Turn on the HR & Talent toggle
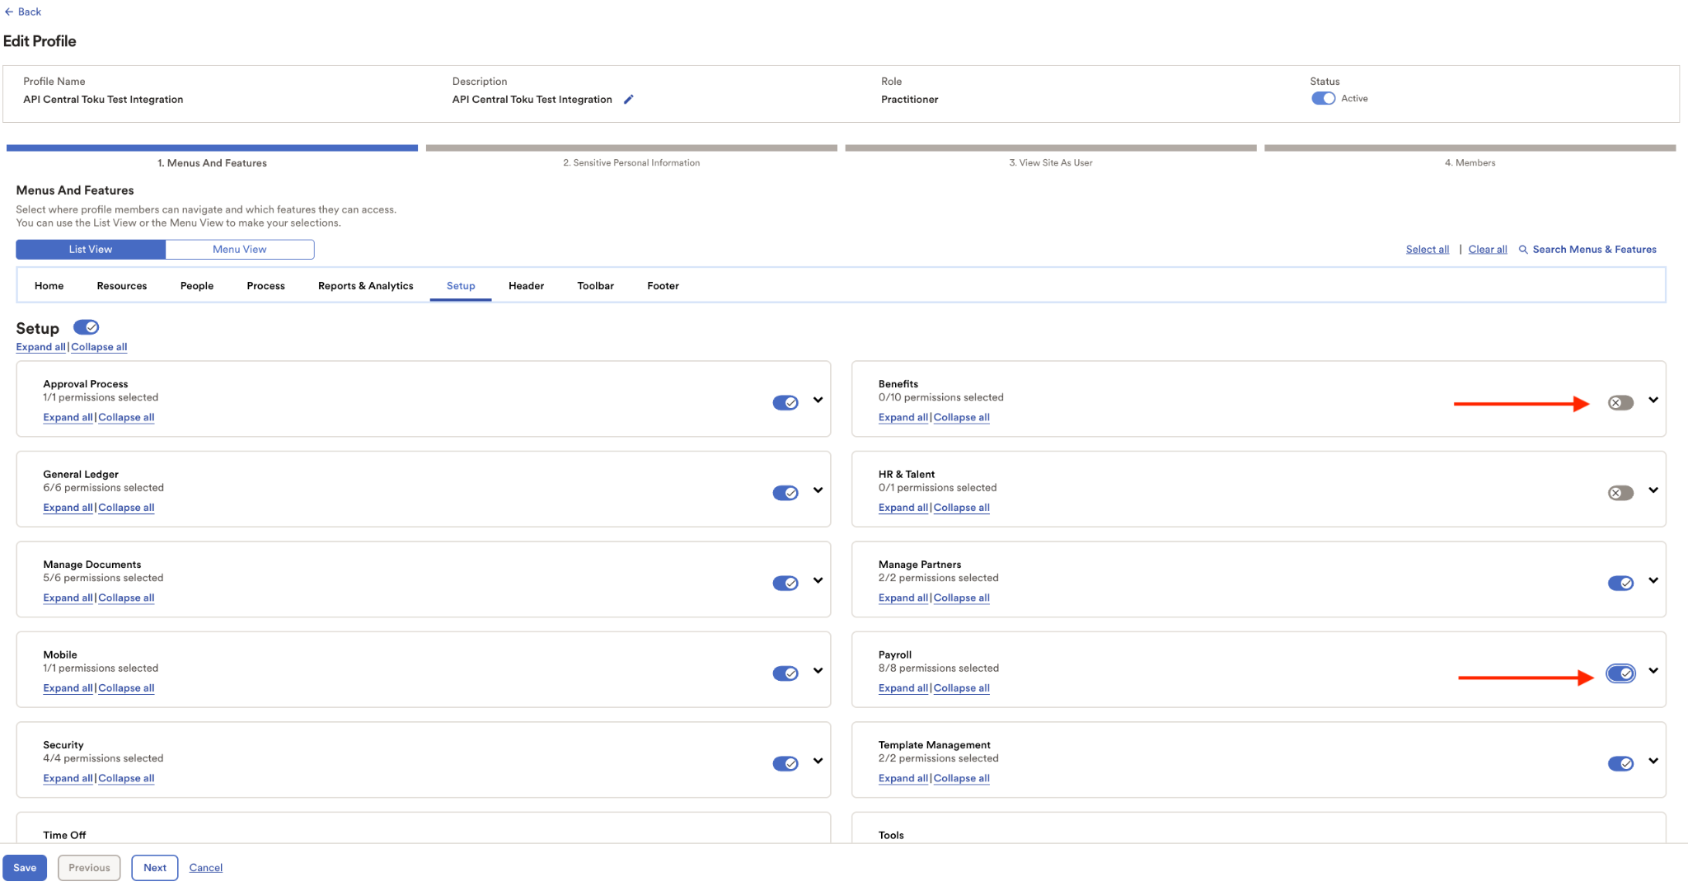1688x891 pixels. (x=1620, y=493)
